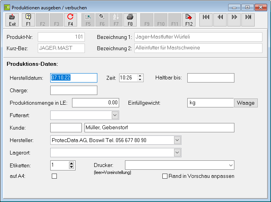Click the Einfüllgewicht kg field
This screenshot has width=271, height=202.
(x=211, y=103)
